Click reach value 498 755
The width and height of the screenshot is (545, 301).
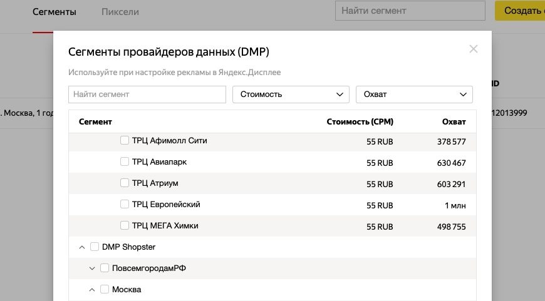(451, 227)
